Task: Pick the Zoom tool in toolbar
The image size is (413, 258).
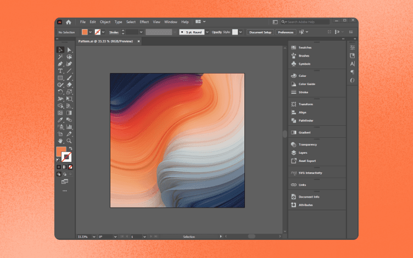Action: coord(69,141)
